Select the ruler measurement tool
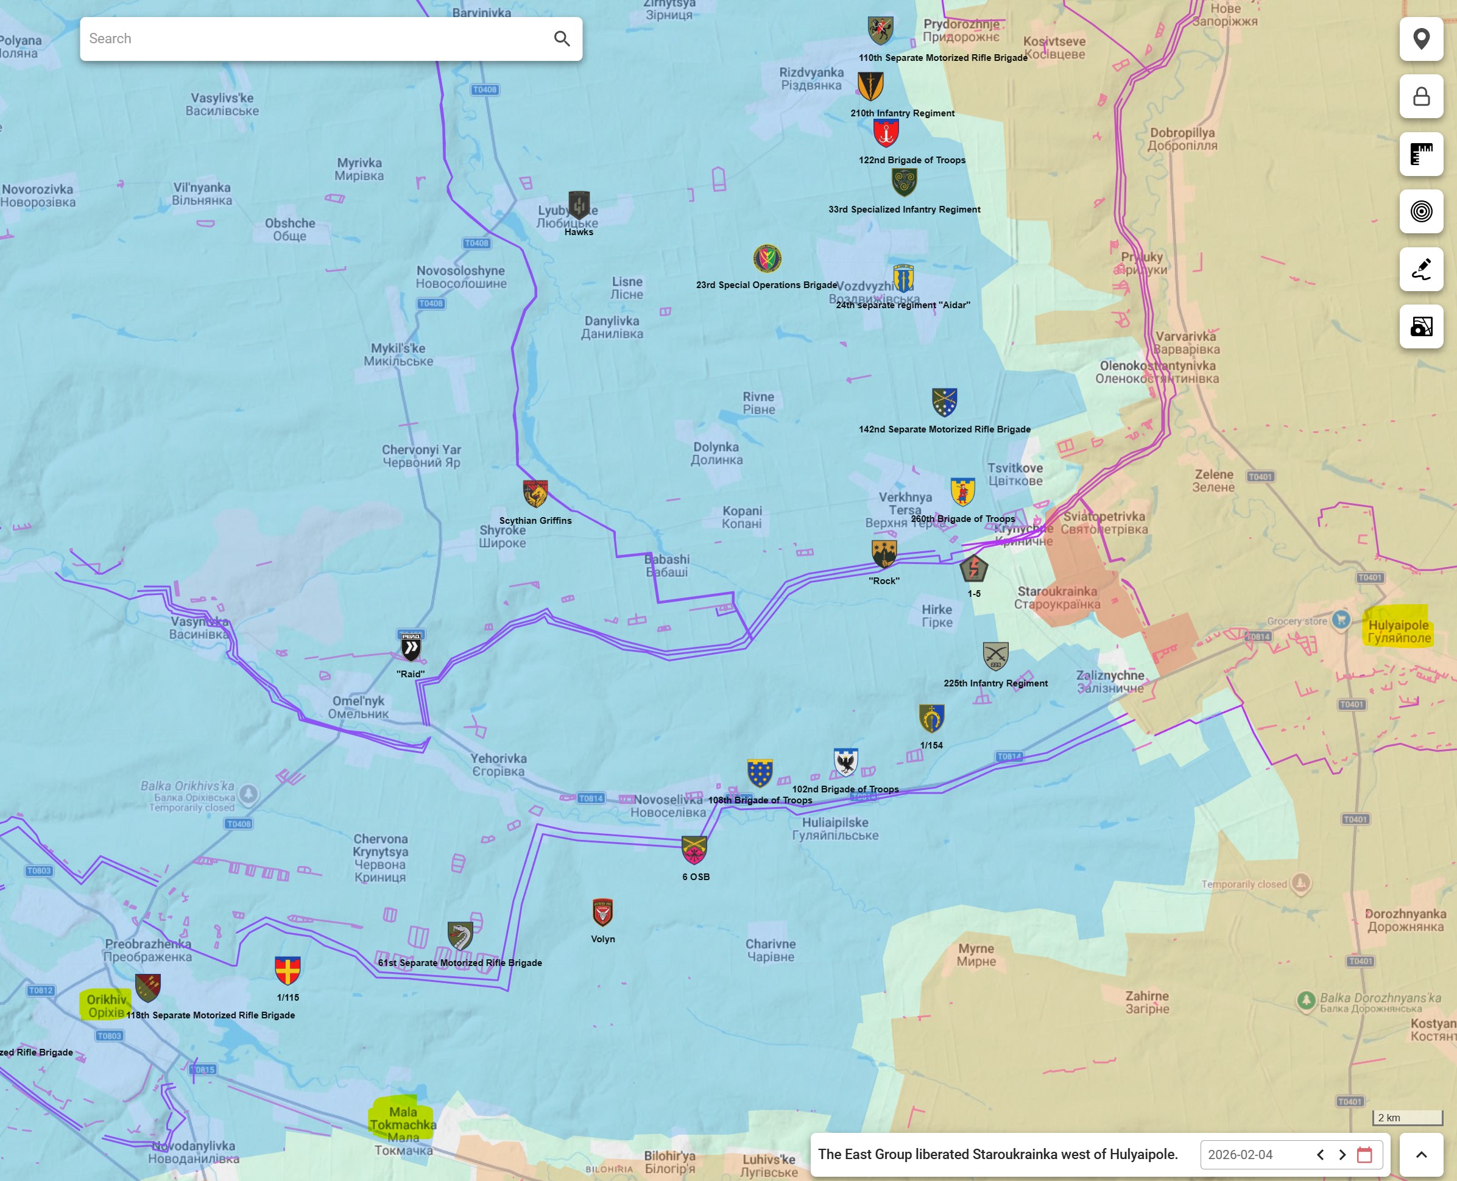 1421,155
